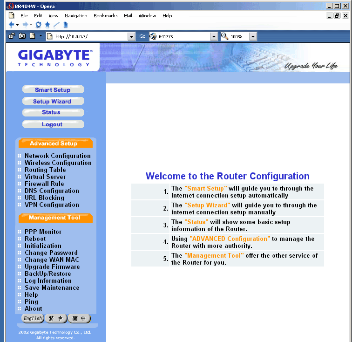Open Virtual Server link

pyautogui.click(x=45, y=177)
